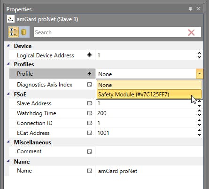Click property marker for Comment

89,151
